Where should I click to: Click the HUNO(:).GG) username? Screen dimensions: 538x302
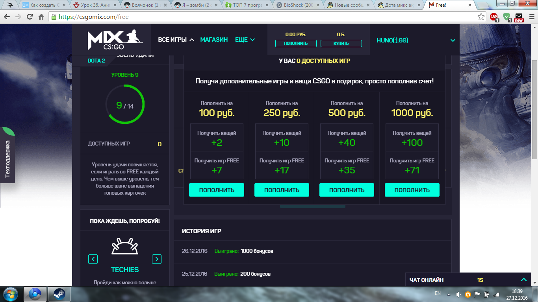click(x=392, y=41)
